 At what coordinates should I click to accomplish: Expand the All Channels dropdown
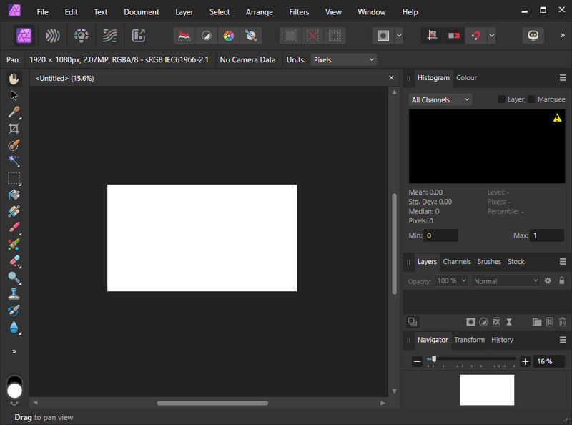pyautogui.click(x=440, y=100)
